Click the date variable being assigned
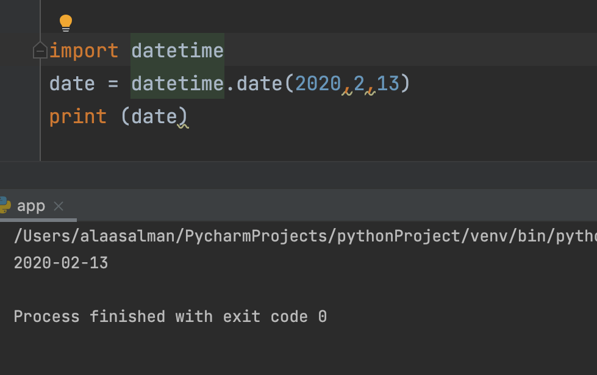The image size is (597, 375). (x=72, y=84)
